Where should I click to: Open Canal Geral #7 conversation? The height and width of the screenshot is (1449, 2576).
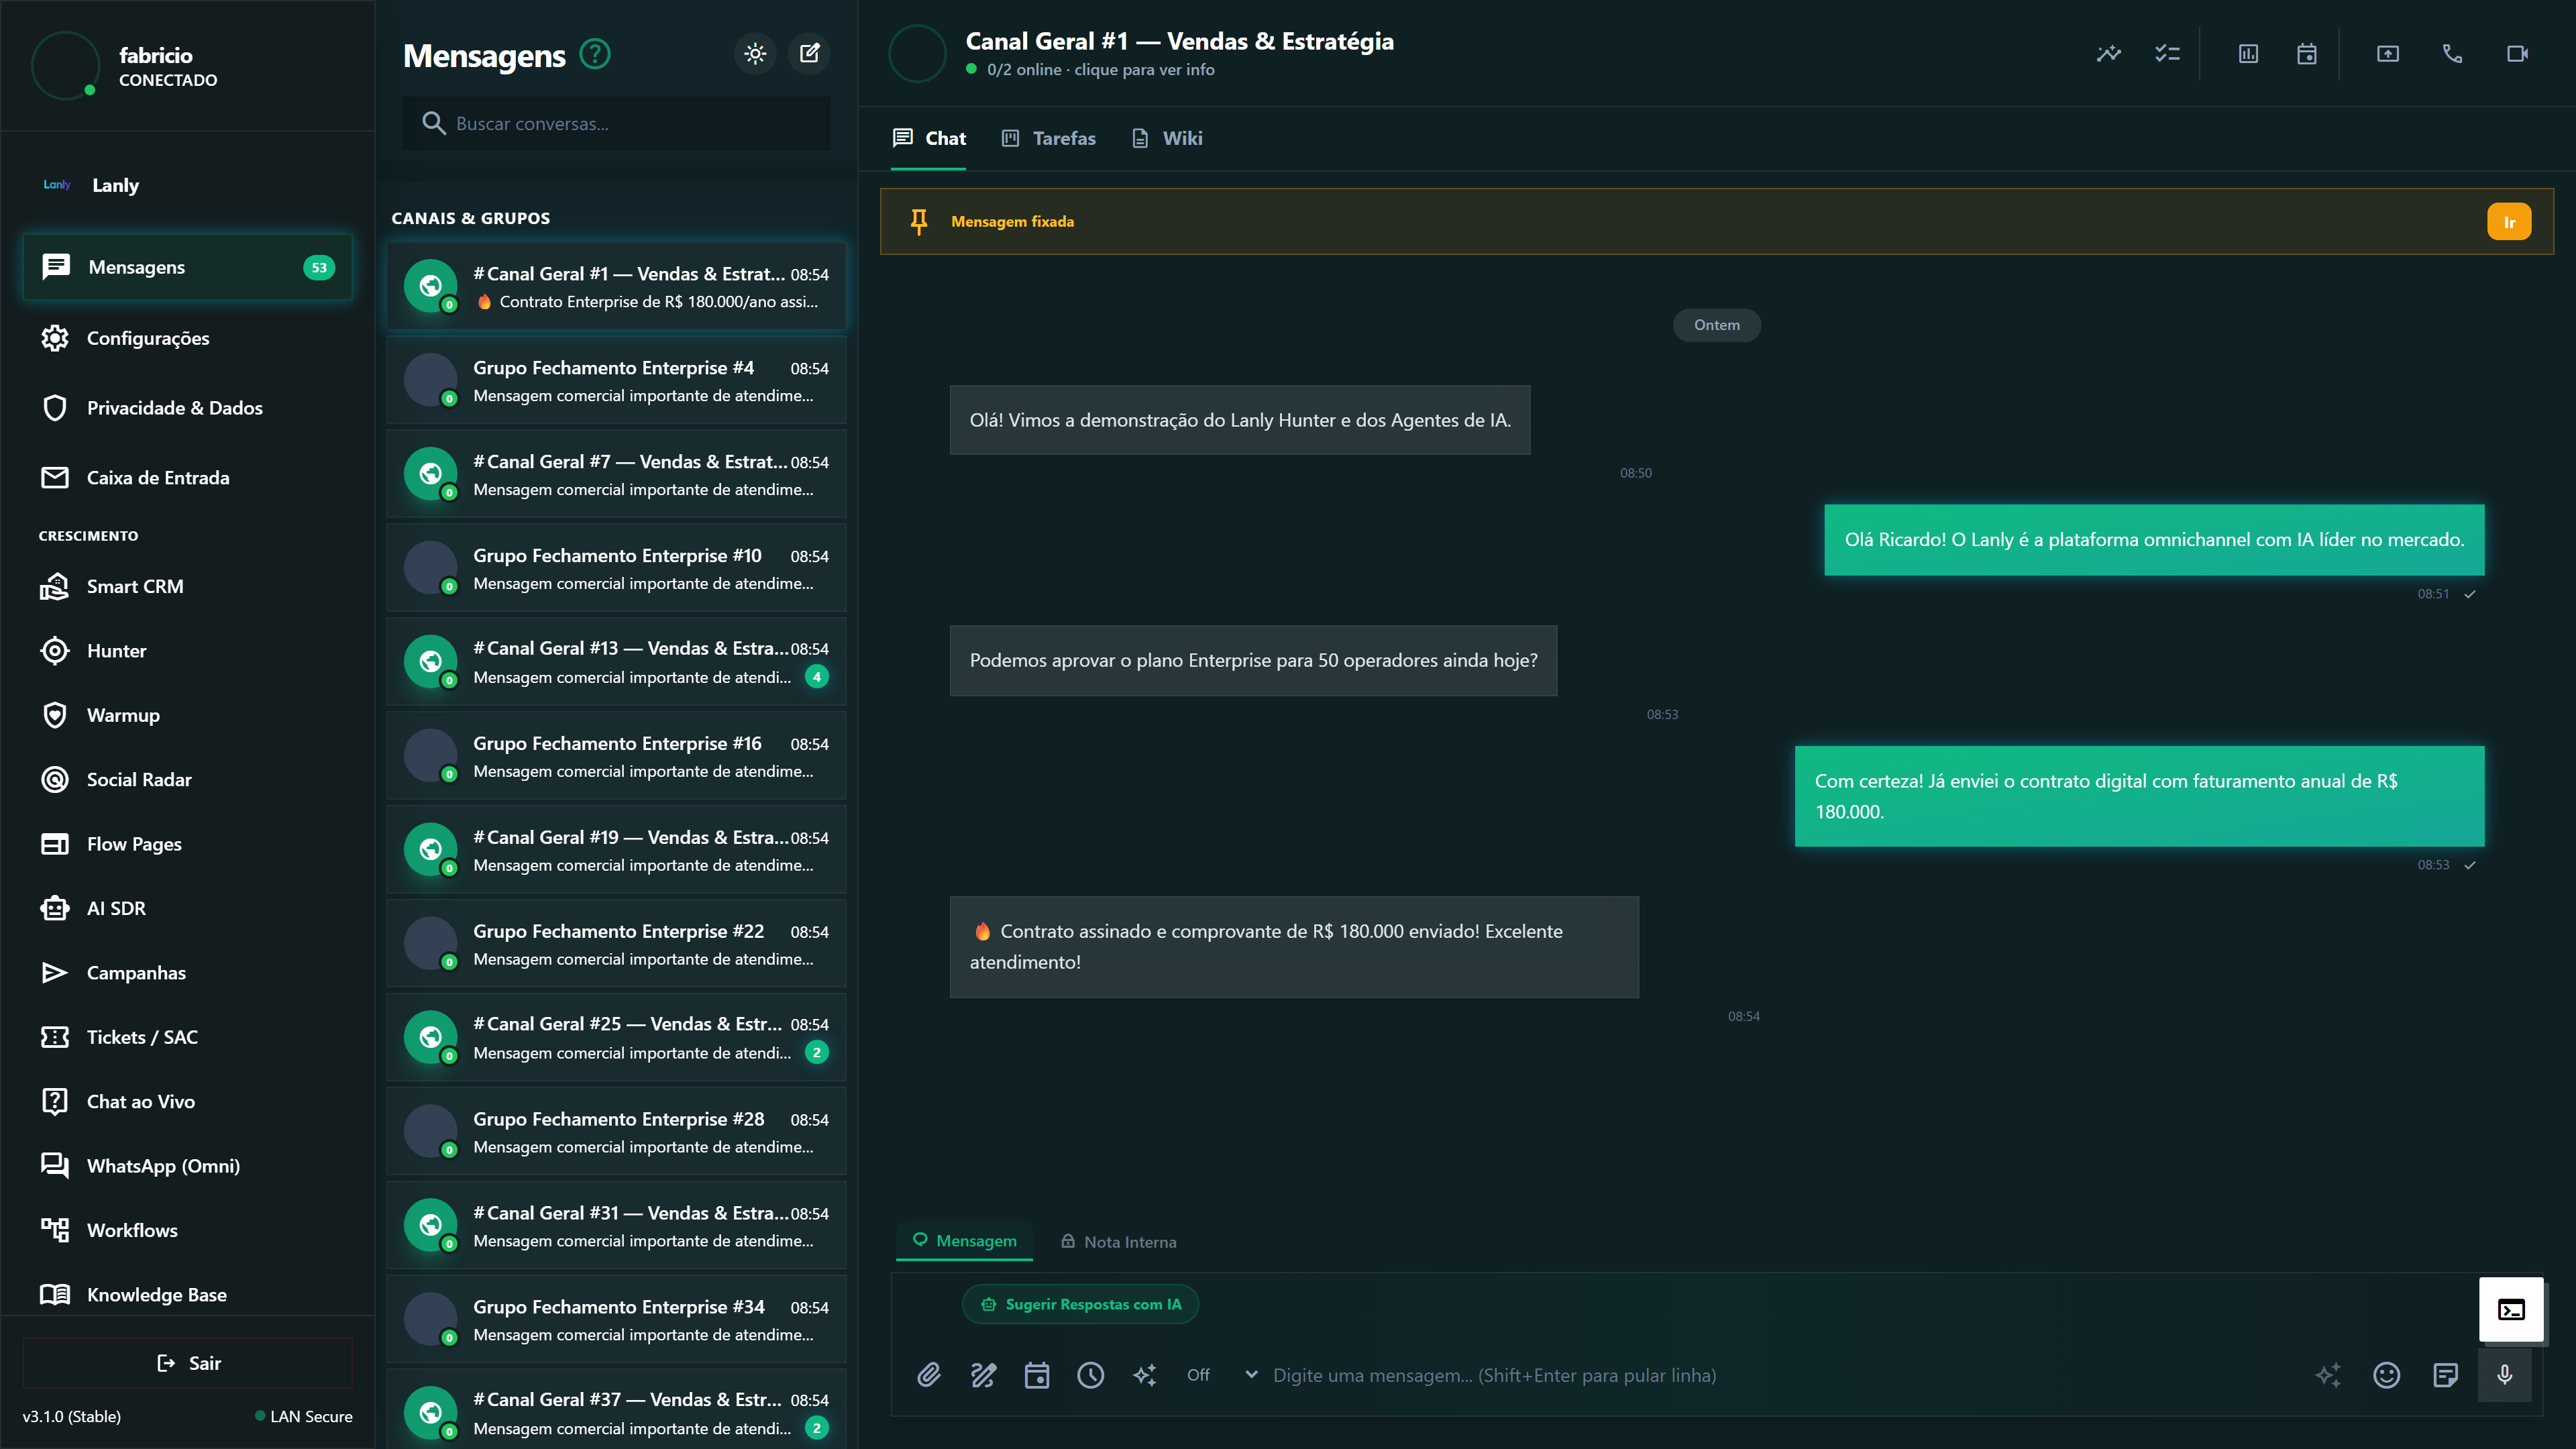(x=616, y=475)
